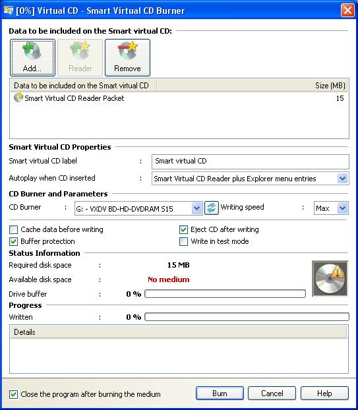The height and width of the screenshot is (410, 358).
Task: Start burning with the Burn button
Action: [x=220, y=394]
